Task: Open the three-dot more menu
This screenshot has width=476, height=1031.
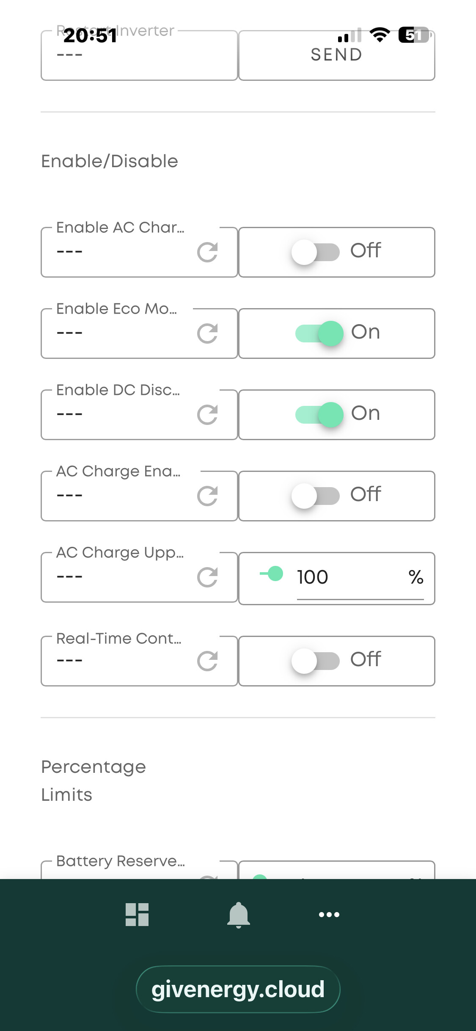Action: click(329, 915)
